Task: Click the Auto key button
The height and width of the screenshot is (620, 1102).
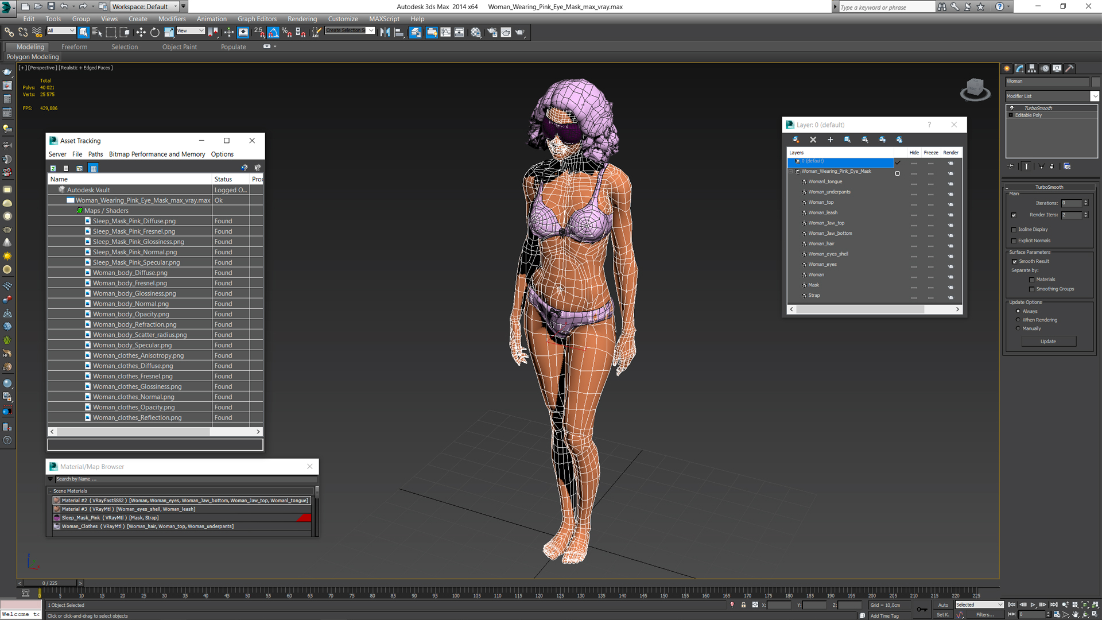Action: click(x=943, y=605)
